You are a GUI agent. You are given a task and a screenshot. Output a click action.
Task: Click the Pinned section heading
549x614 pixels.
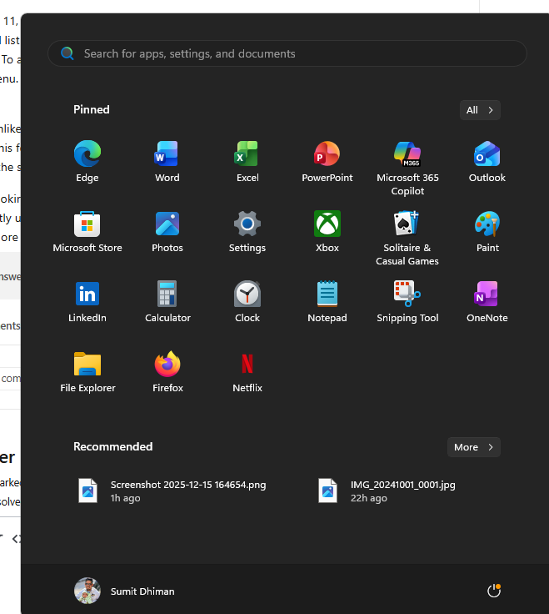tap(92, 109)
